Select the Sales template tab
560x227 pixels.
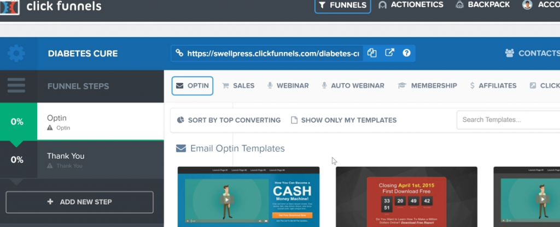click(x=238, y=86)
